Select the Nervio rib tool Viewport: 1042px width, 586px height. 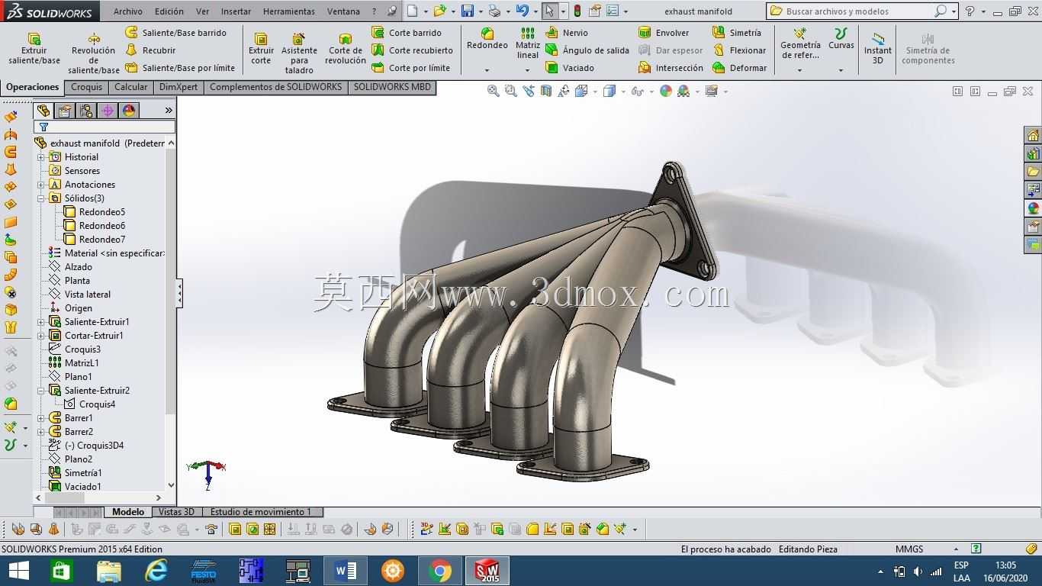coord(567,33)
